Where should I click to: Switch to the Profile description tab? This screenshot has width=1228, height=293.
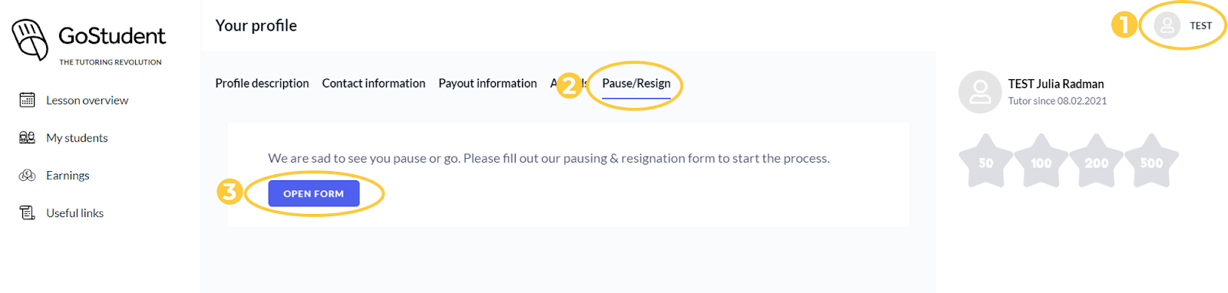click(x=262, y=83)
